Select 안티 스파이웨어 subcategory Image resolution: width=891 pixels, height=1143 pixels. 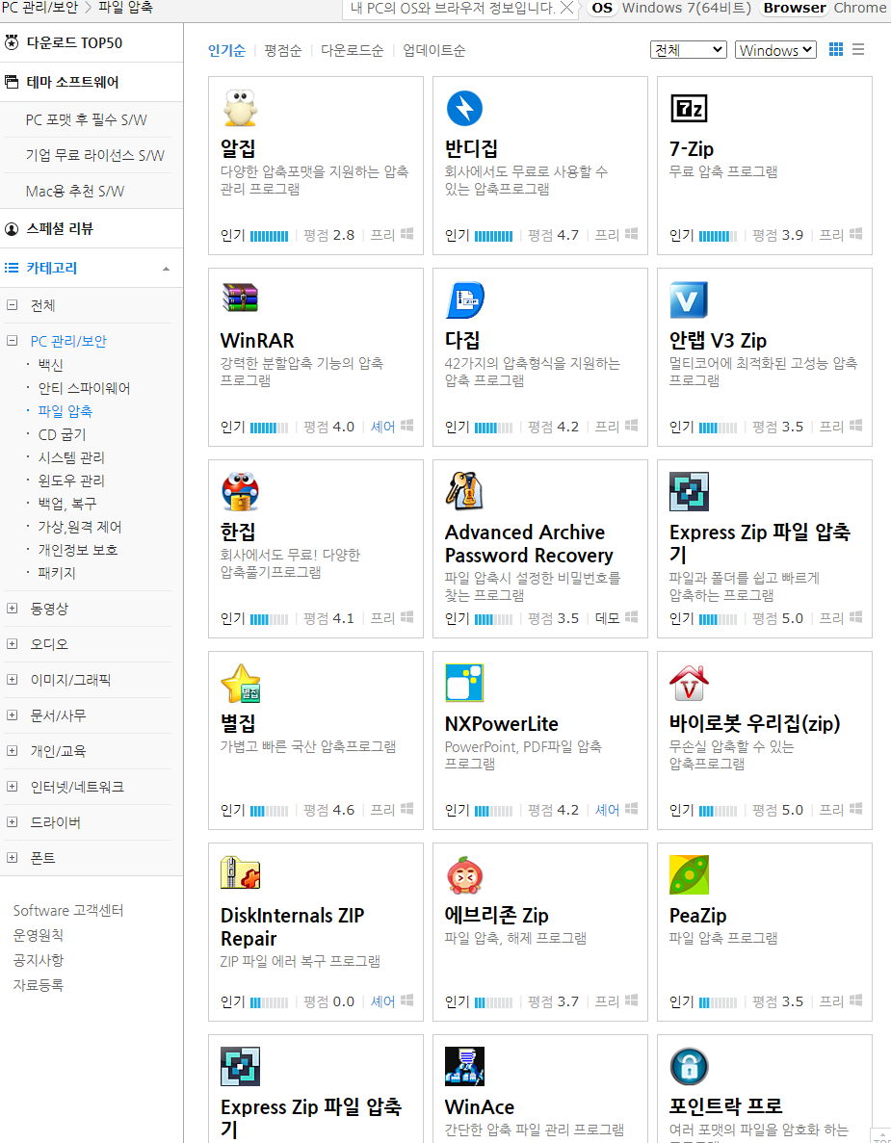(x=84, y=388)
